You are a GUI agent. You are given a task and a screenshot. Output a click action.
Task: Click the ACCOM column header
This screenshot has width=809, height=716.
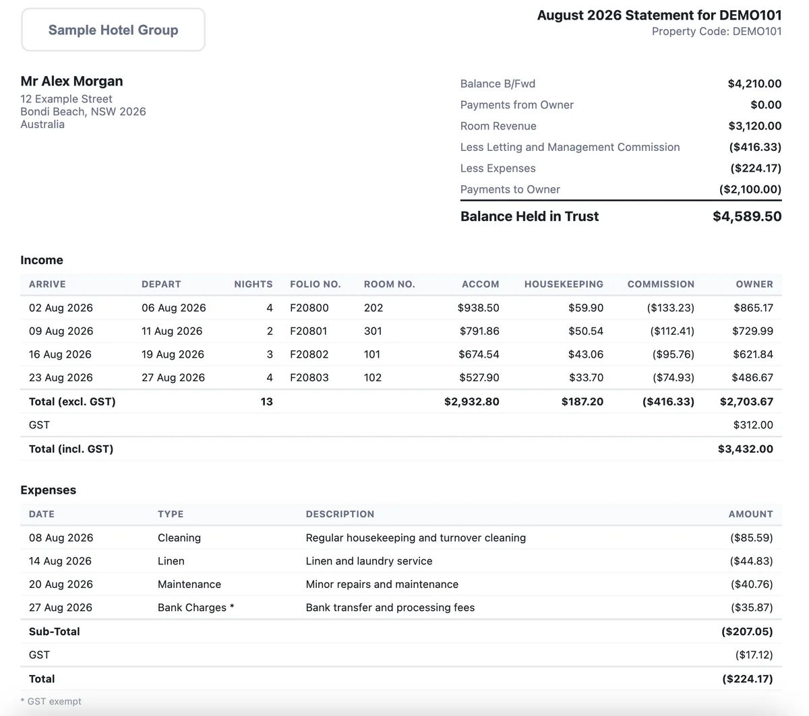coord(481,284)
